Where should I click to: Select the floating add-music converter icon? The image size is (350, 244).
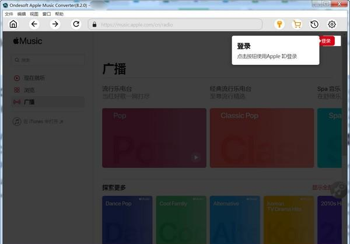coord(339,190)
